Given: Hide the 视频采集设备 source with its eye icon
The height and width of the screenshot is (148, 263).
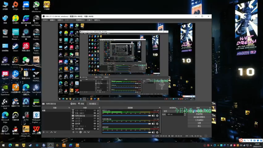Looking at the screenshot, I should [95, 116].
